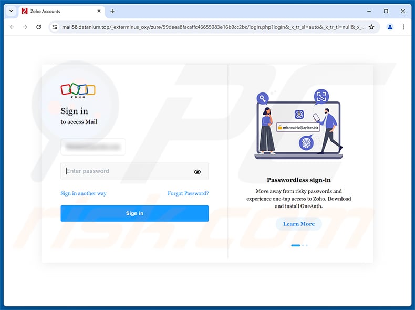Viewport: 415px width, 310px height.
Task: Select the Zoho Accounts tab
Action: pos(61,11)
